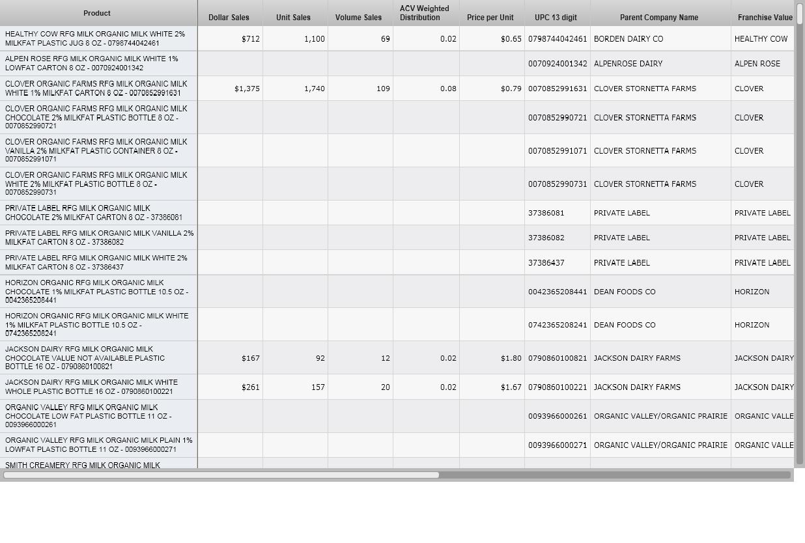
Task: Click the vertical scrollbar thumb at top right
Action: coord(800,14)
